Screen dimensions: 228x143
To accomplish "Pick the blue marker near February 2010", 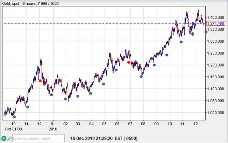I will pyautogui.click(x=65, y=99).
